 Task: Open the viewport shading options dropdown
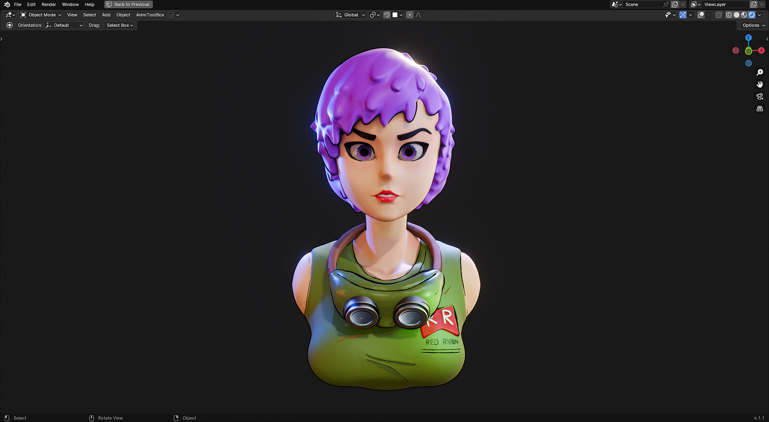759,15
